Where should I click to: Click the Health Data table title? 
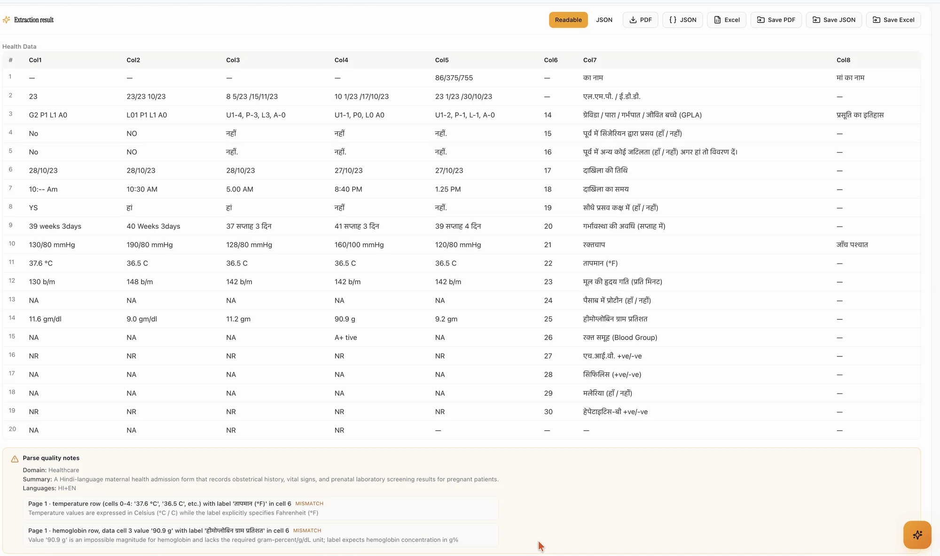coord(19,46)
